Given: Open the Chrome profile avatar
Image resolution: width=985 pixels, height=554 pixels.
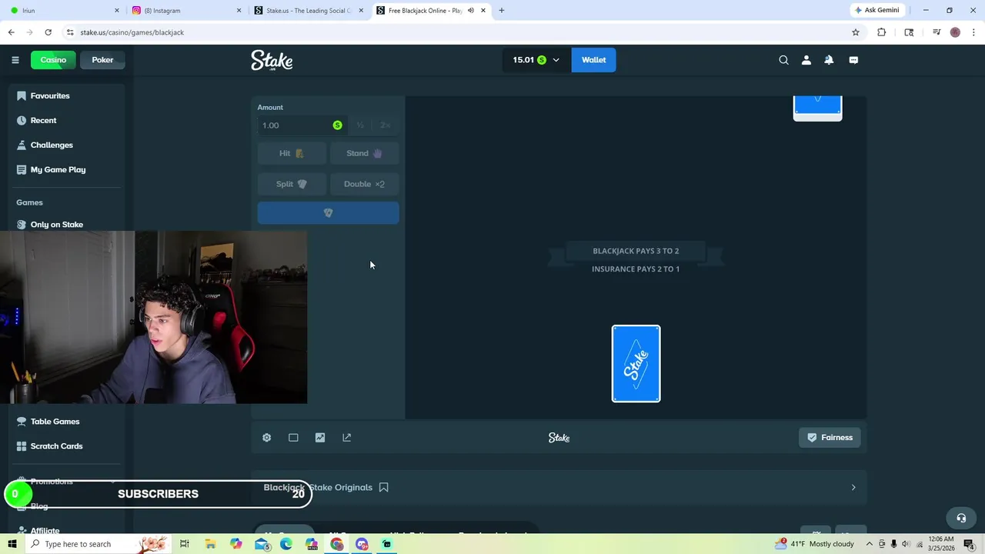Looking at the screenshot, I should [955, 32].
